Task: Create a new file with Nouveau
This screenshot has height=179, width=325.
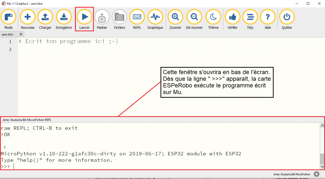Action: 28,17
